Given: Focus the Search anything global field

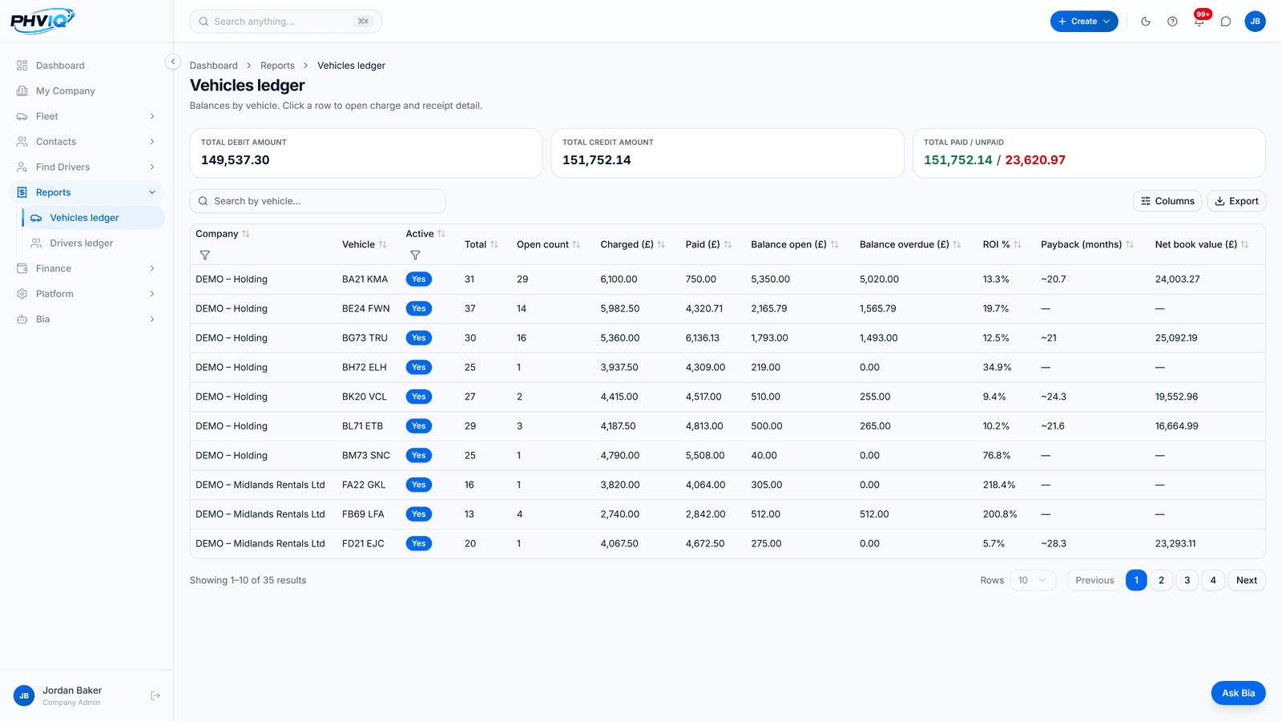Looking at the screenshot, I should (286, 22).
